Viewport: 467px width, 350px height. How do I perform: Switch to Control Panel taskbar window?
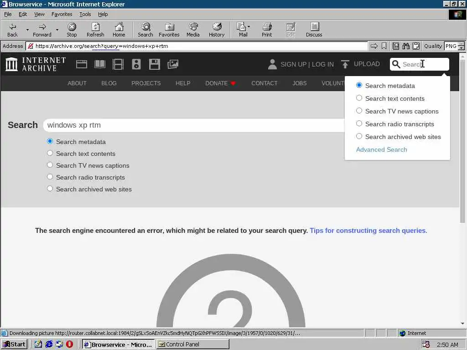[x=193, y=345]
